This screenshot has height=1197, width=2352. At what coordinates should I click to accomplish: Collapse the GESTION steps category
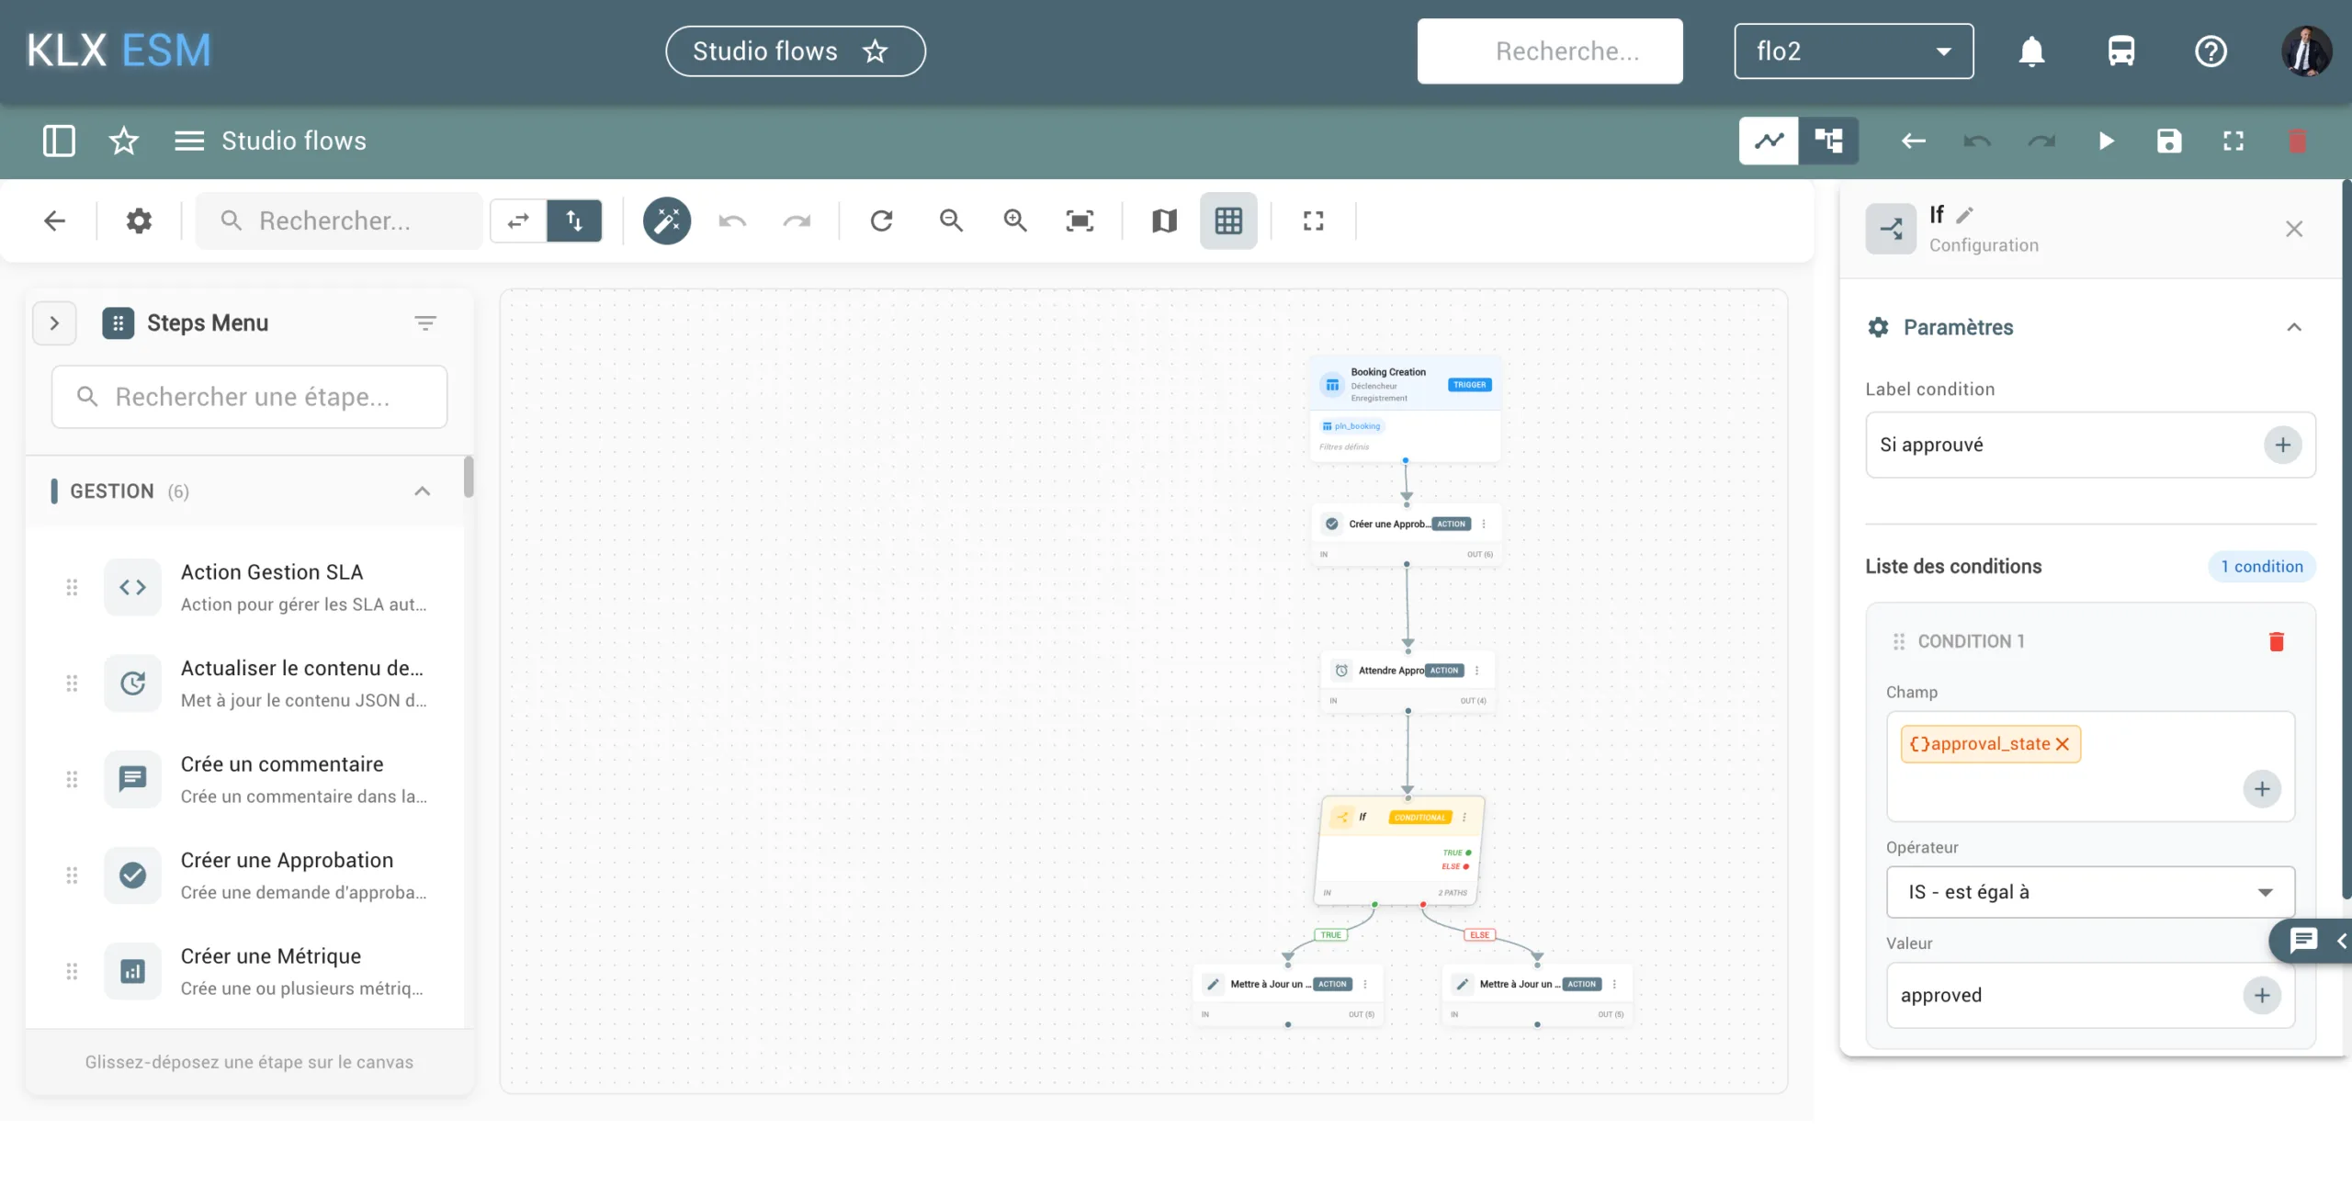[422, 491]
